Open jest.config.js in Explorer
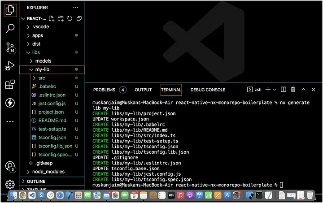This screenshot has width=323, height=203. coord(52,104)
